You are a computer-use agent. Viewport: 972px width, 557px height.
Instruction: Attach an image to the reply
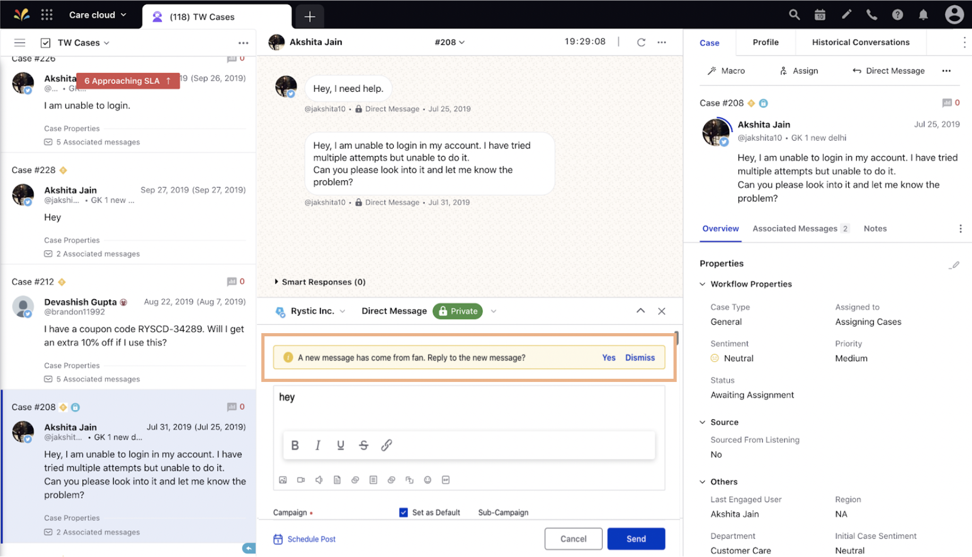283,480
